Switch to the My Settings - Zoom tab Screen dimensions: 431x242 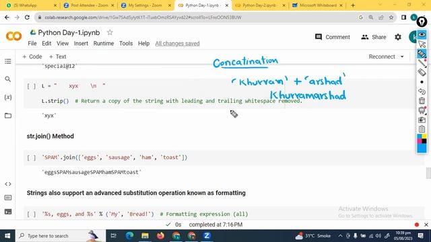[x=146, y=5]
